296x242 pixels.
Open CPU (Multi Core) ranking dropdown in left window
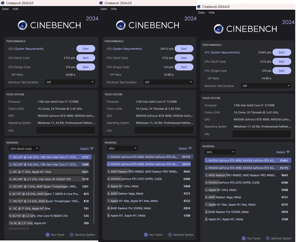[x=24, y=148]
